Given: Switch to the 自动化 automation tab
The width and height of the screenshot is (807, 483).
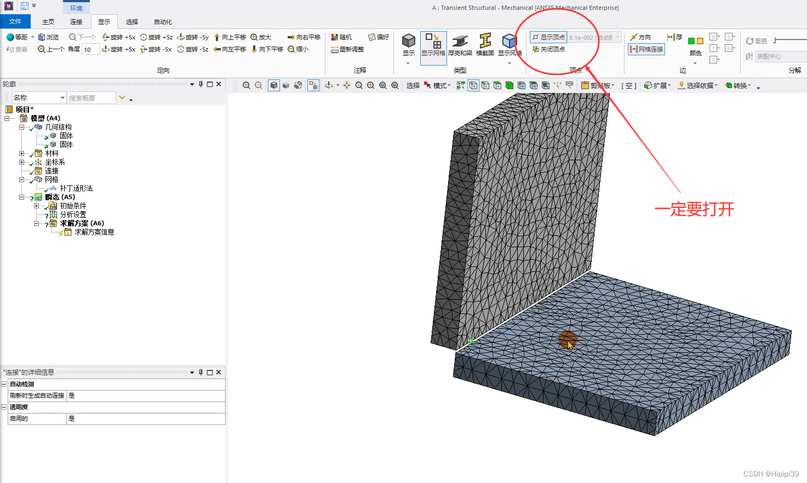Looking at the screenshot, I should click(x=163, y=22).
